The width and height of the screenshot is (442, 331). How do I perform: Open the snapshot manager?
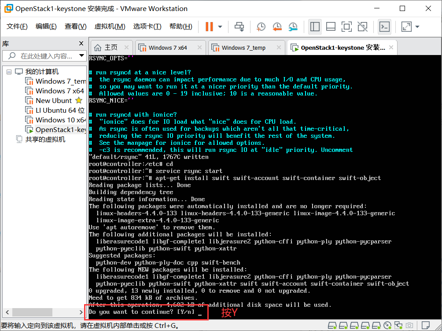293,27
